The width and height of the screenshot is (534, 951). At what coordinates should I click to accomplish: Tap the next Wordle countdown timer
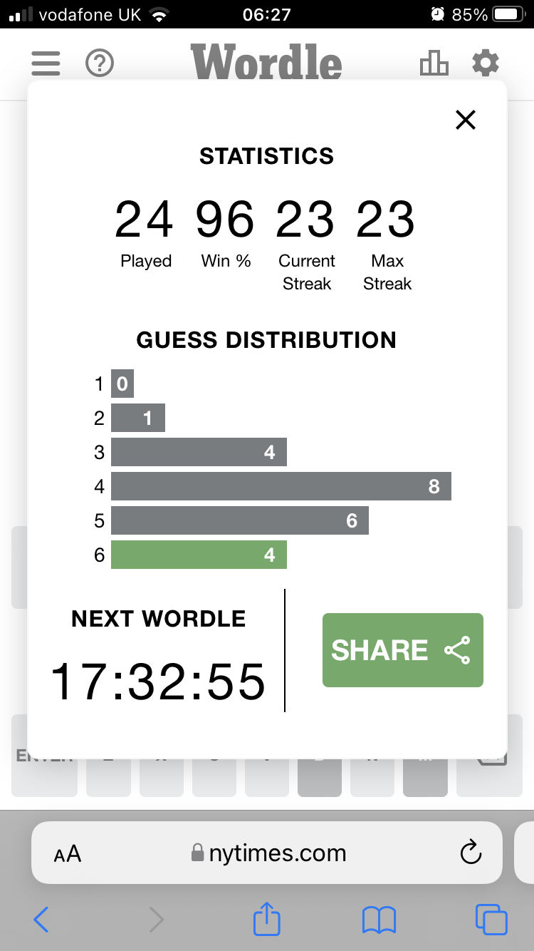coord(157,682)
